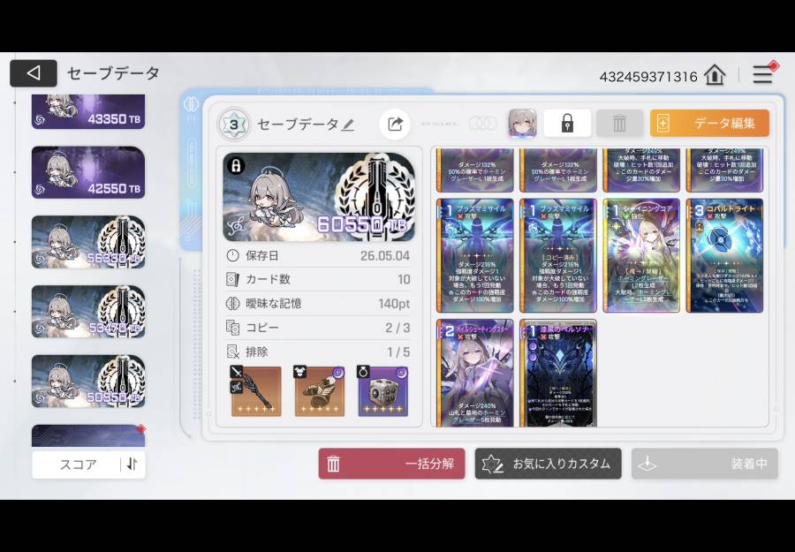The image size is (795, 552).
Task: Tap the three-circle link icon
Action: (482, 123)
